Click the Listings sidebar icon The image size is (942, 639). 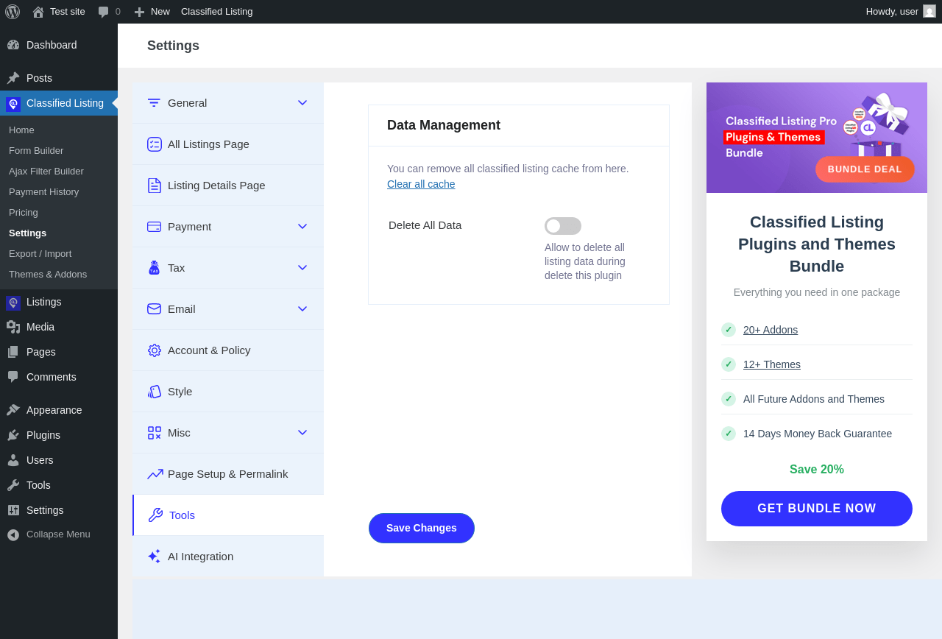coord(13,303)
